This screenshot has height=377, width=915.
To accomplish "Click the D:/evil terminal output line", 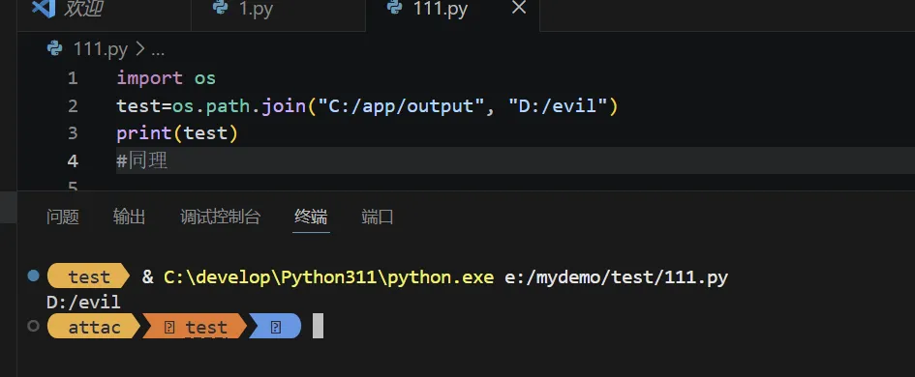I will pos(83,302).
